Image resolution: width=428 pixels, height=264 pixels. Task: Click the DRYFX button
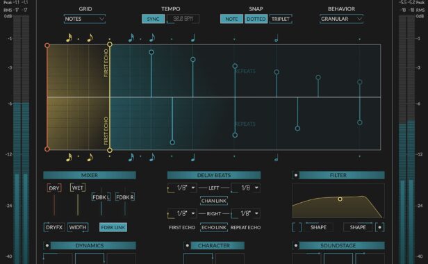click(x=54, y=227)
